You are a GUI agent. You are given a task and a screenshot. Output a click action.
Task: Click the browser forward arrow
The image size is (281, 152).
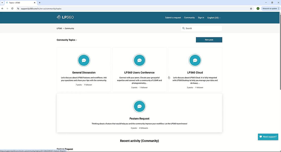pos(7,9)
